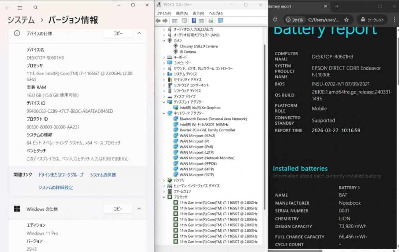Open the browser three-dot menu
Viewport: 399px width, 252px height.
pyautogui.click(x=395, y=20)
